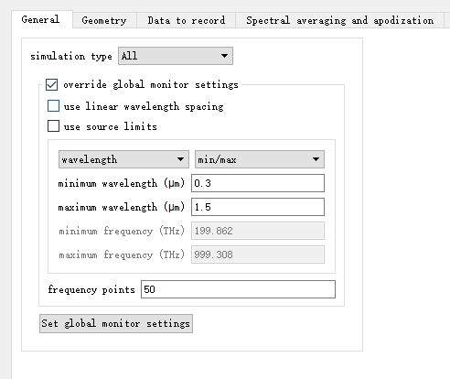
Task: Enable use linear wavelength spacing
Action: [x=53, y=106]
